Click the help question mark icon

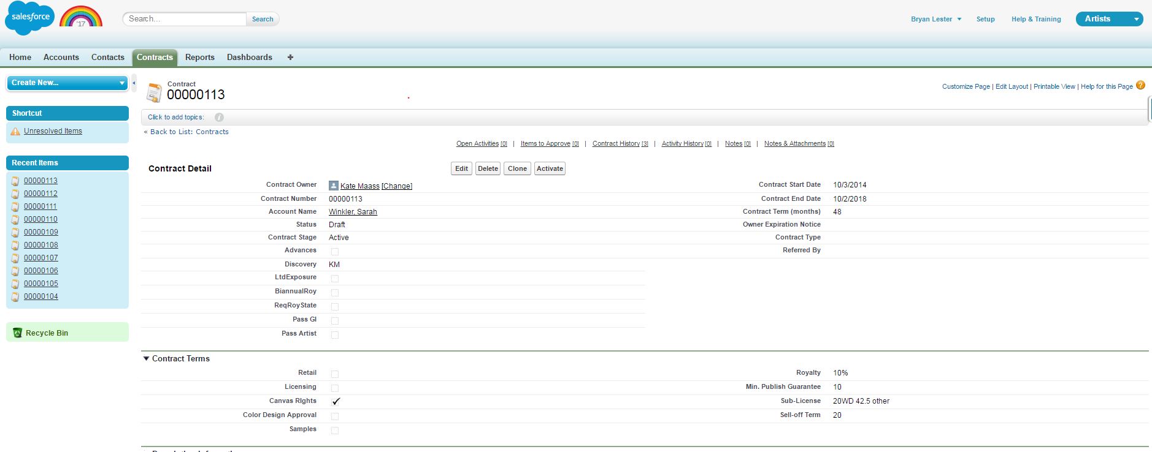coord(1140,86)
